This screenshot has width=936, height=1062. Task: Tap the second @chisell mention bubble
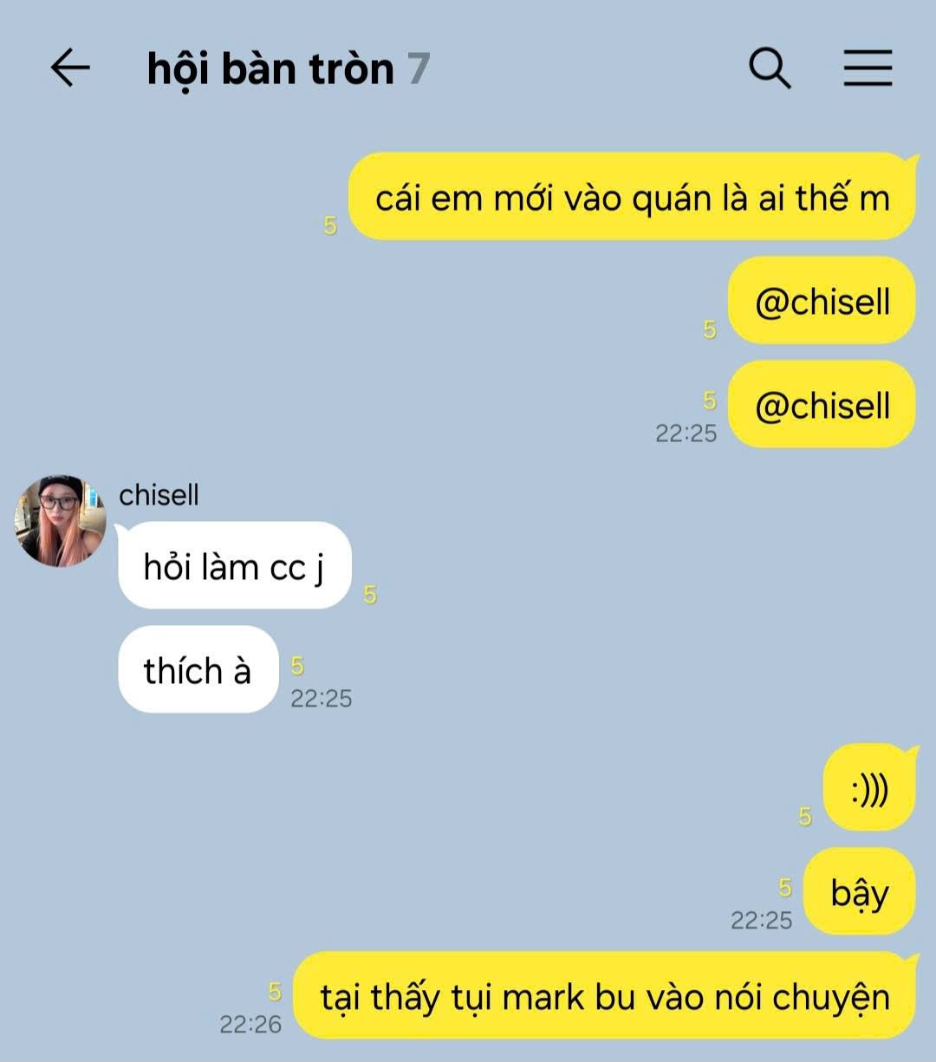[822, 405]
